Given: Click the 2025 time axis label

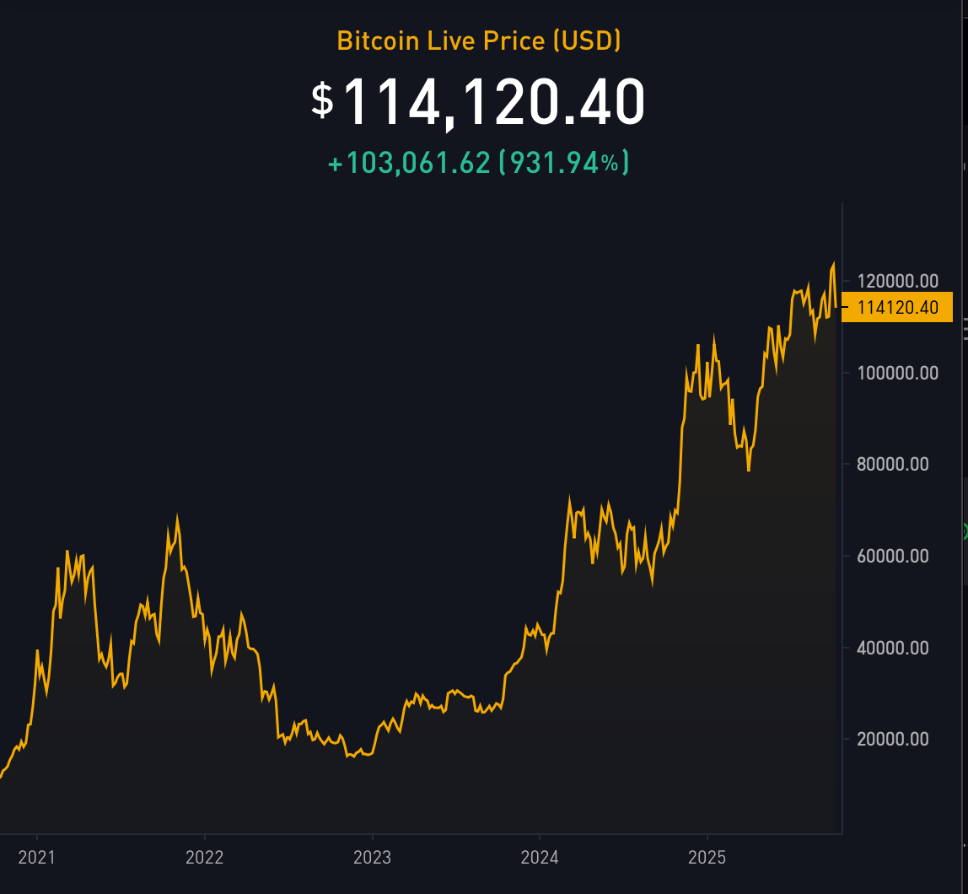Looking at the screenshot, I should coord(707,858).
